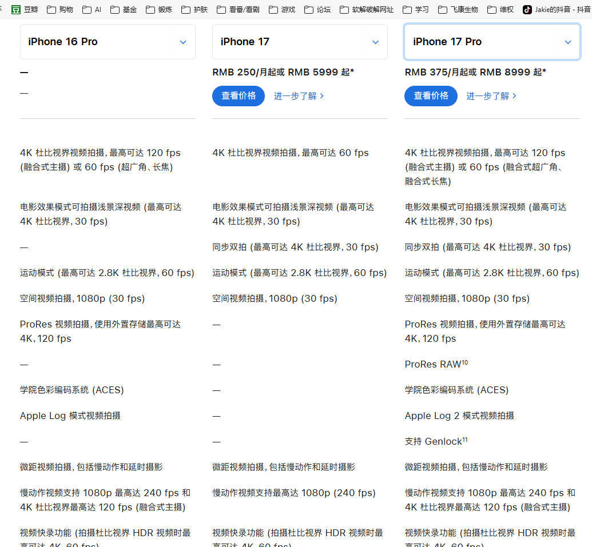
Task: Open the 游戏 bookmarks folder
Action: point(282,9)
